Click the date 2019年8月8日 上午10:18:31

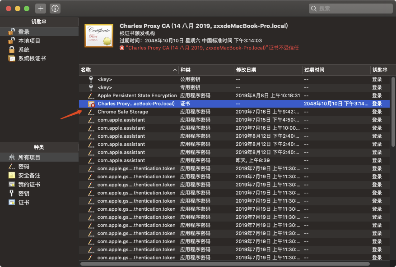click(x=268, y=96)
